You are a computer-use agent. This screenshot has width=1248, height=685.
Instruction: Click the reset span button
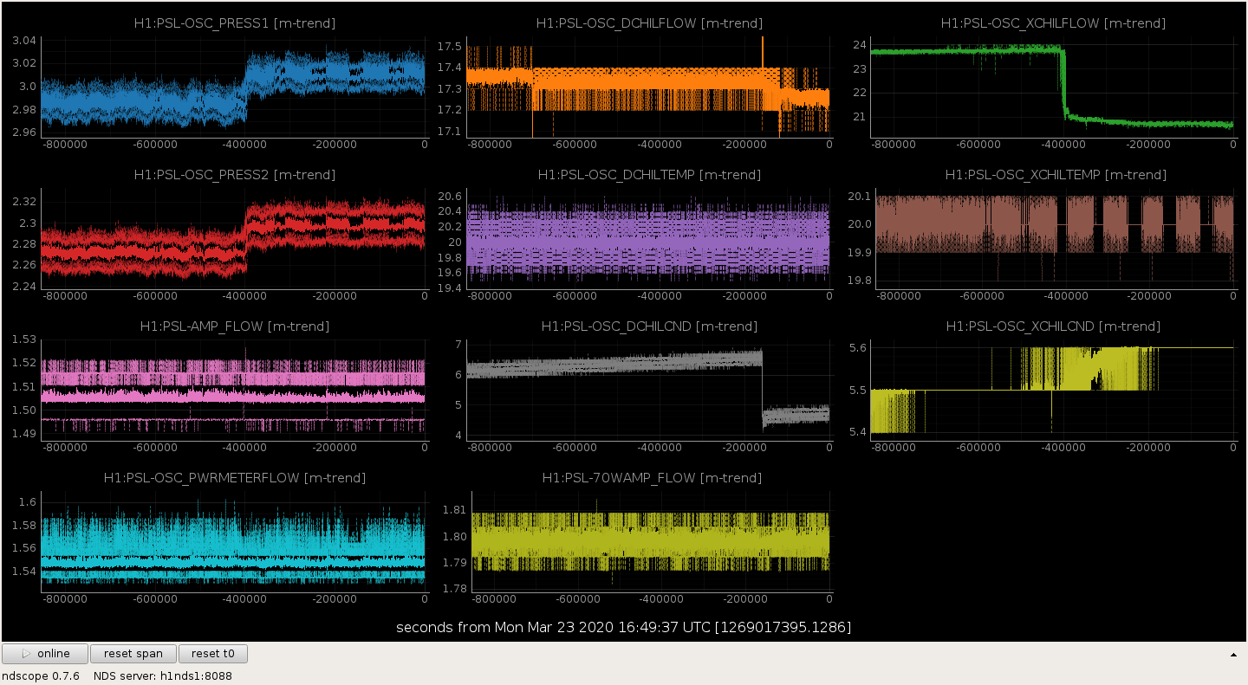point(133,654)
